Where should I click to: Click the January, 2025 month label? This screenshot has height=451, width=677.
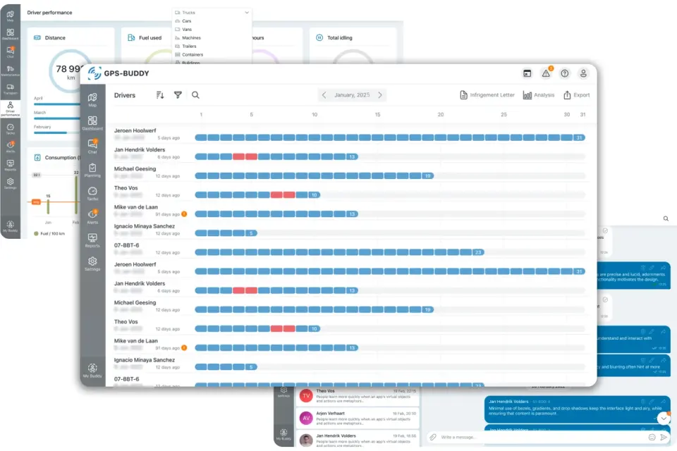click(x=352, y=95)
